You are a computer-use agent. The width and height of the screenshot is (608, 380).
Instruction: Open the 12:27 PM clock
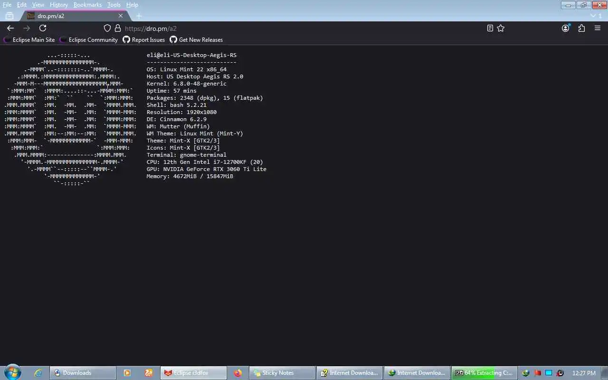point(584,373)
